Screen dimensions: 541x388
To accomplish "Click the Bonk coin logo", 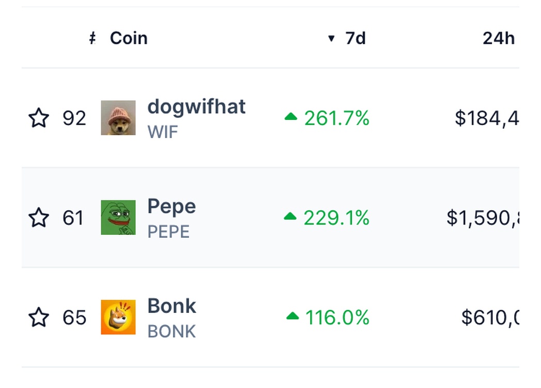I will [118, 317].
